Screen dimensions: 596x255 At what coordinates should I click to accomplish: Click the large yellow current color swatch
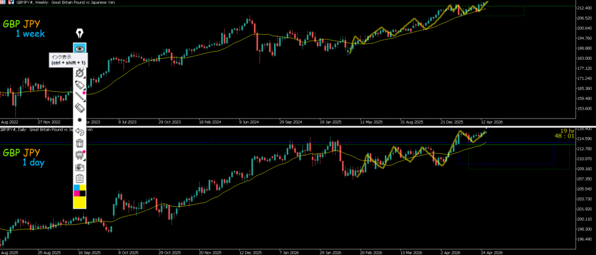pyautogui.click(x=80, y=203)
